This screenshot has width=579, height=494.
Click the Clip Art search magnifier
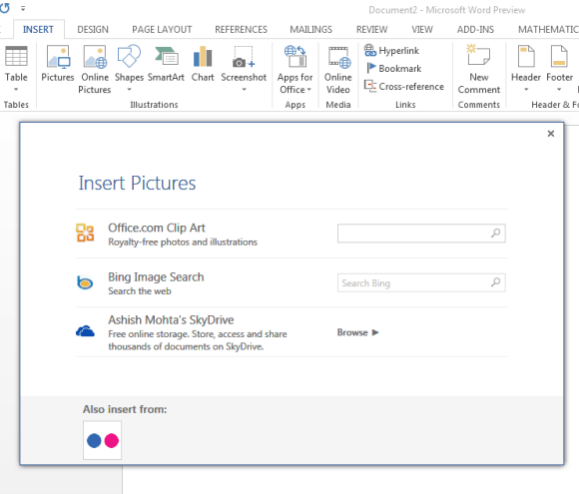tap(495, 233)
